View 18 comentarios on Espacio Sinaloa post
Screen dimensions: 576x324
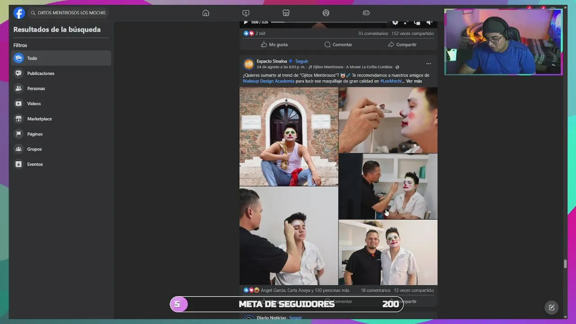376,290
